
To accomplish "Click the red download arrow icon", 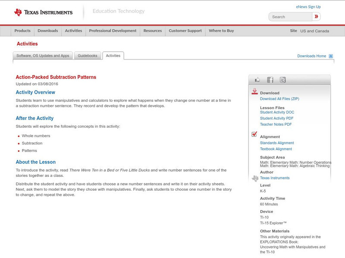I will [x=254, y=90].
